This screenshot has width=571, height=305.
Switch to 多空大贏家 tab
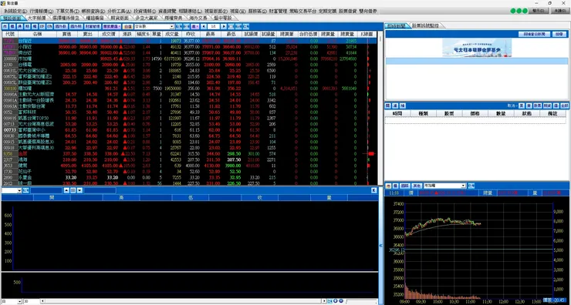pyautogui.click(x=146, y=18)
